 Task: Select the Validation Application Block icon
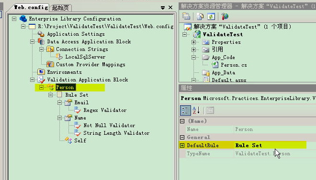(41, 80)
